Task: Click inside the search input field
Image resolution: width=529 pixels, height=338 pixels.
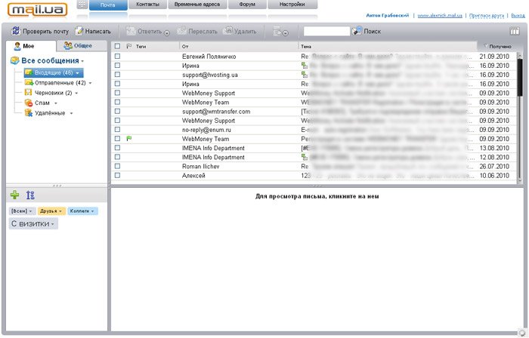Action: [326, 31]
